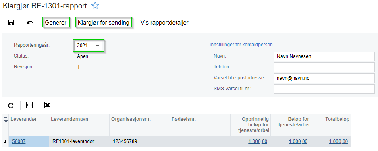Click the Åpen status value
This screenshot has height=151, width=378.
click(83, 56)
